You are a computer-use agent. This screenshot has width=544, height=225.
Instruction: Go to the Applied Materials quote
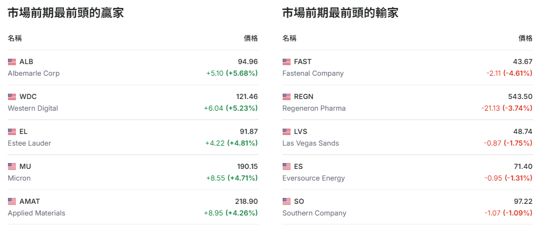(x=36, y=213)
